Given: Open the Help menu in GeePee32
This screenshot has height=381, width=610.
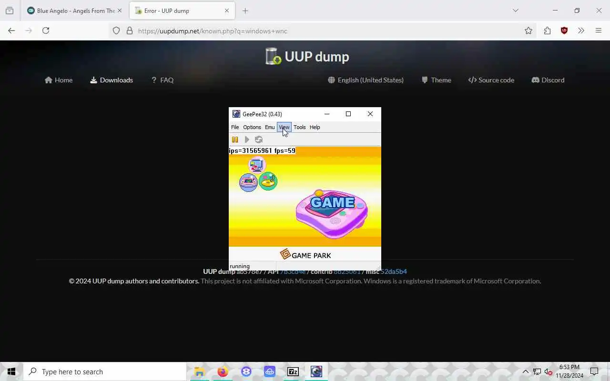Looking at the screenshot, I should pos(315,127).
